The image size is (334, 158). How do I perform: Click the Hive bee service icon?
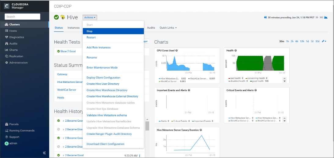[x=63, y=17]
